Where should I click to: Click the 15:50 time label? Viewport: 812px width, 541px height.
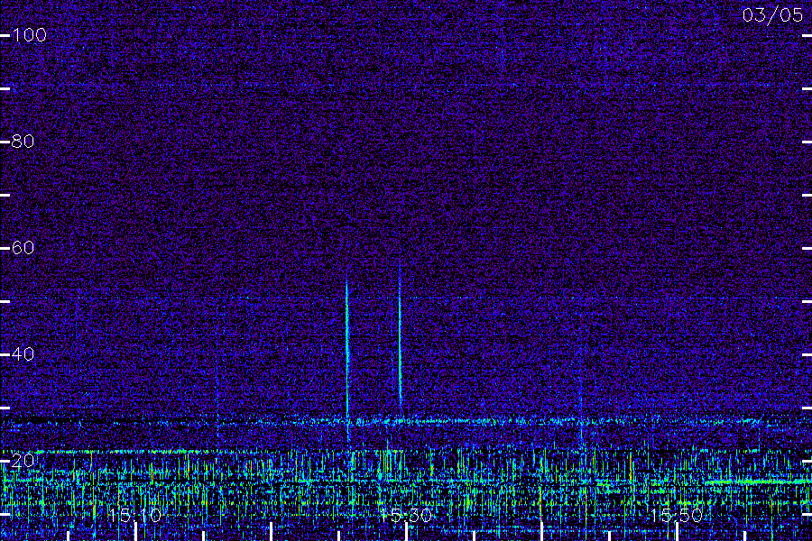(x=677, y=515)
